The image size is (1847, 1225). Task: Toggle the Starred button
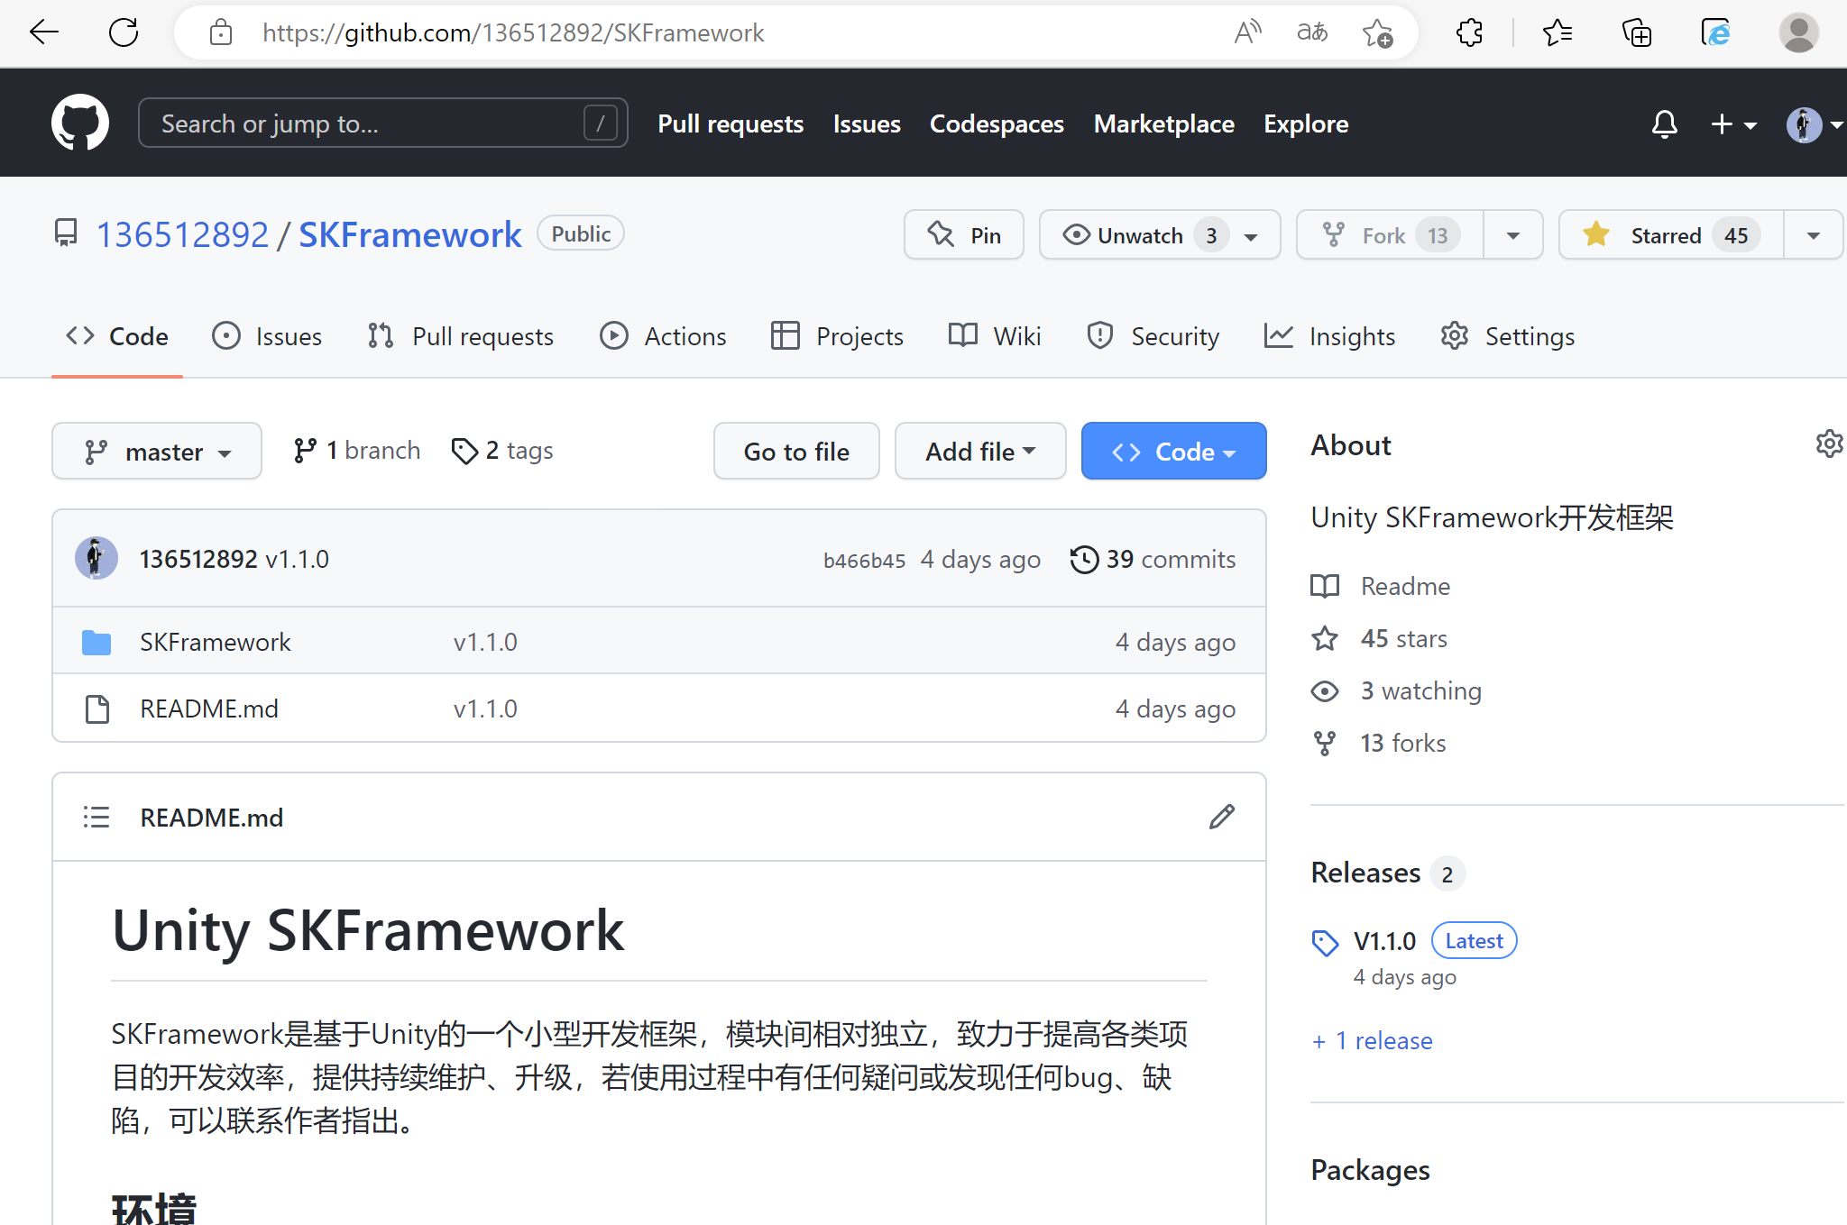point(1671,235)
